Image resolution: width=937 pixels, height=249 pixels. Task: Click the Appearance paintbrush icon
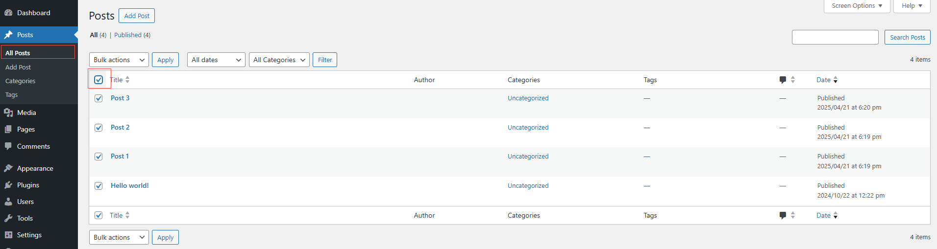8,168
